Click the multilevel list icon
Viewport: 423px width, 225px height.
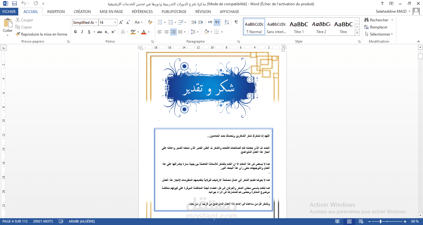coord(181,22)
